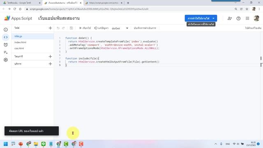Open the execution log
The height and width of the screenshot is (148, 263).
coord(145,28)
